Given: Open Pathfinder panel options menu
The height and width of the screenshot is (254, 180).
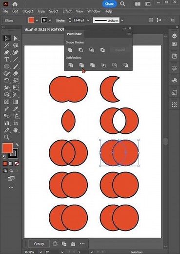Looking at the screenshot, I should (129, 34).
